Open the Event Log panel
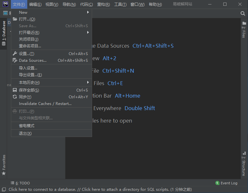This screenshot has width=248, height=193. coord(226,183)
